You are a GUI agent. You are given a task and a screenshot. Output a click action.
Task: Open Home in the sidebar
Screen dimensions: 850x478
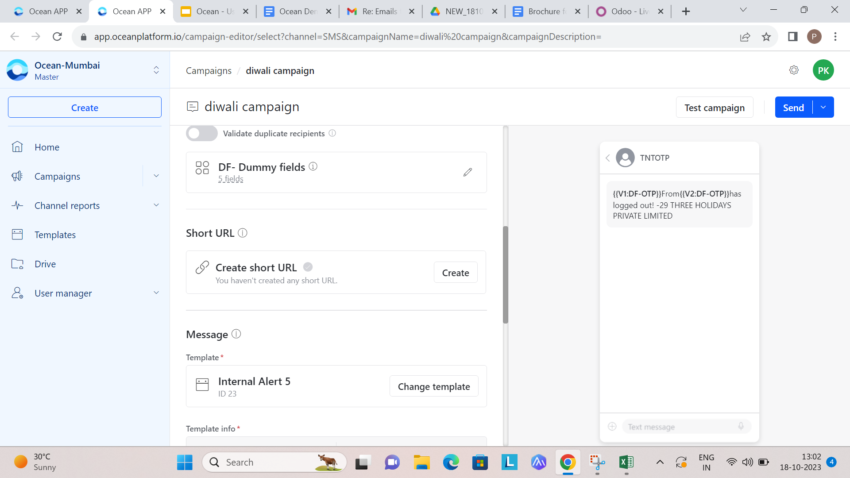click(47, 147)
